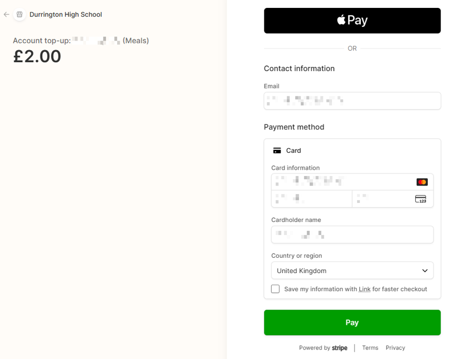Click the Apple logo in Pay button
Image resolution: width=451 pixels, height=359 pixels.
coord(341,20)
